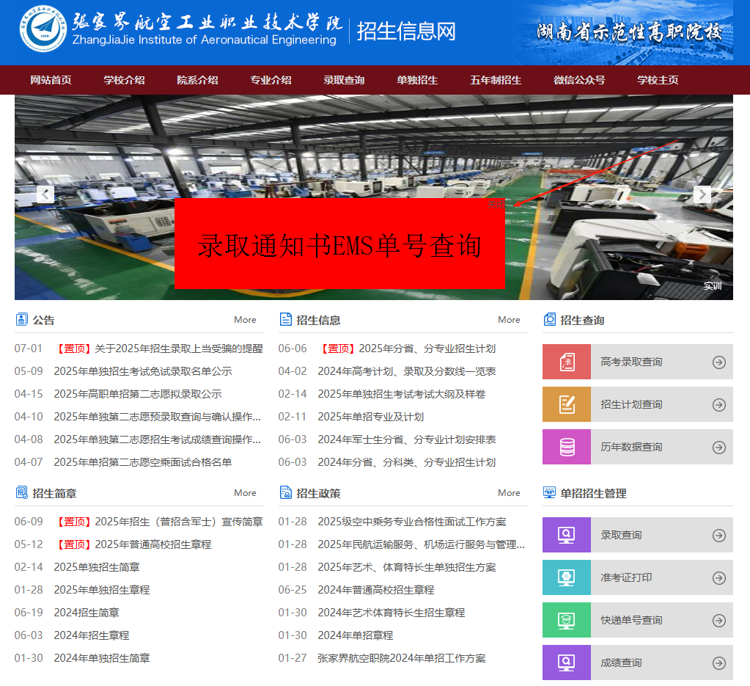The height and width of the screenshot is (686, 750).
Task: Click the magenta 历年数据查询 database icon
Action: (566, 447)
